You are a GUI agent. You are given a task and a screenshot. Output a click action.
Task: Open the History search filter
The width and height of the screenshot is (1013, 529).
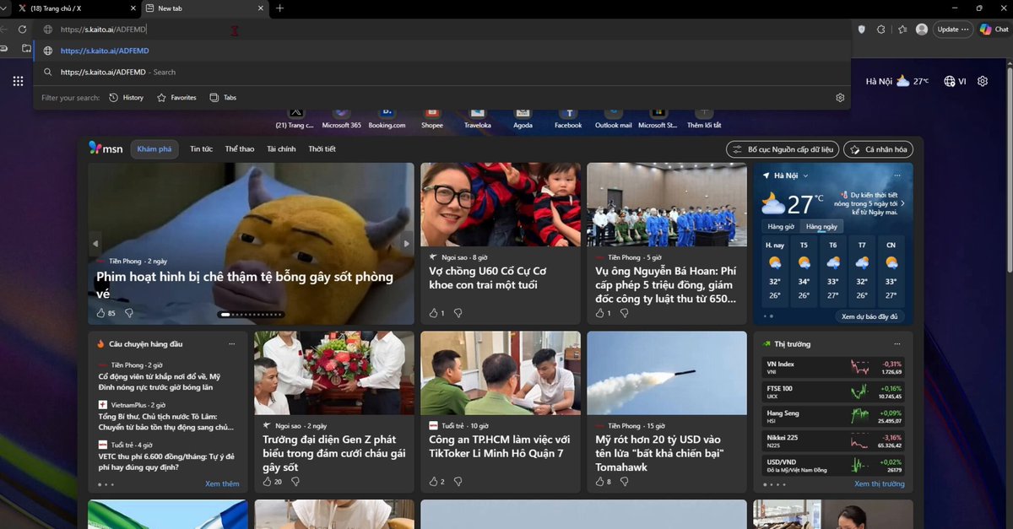(x=127, y=98)
